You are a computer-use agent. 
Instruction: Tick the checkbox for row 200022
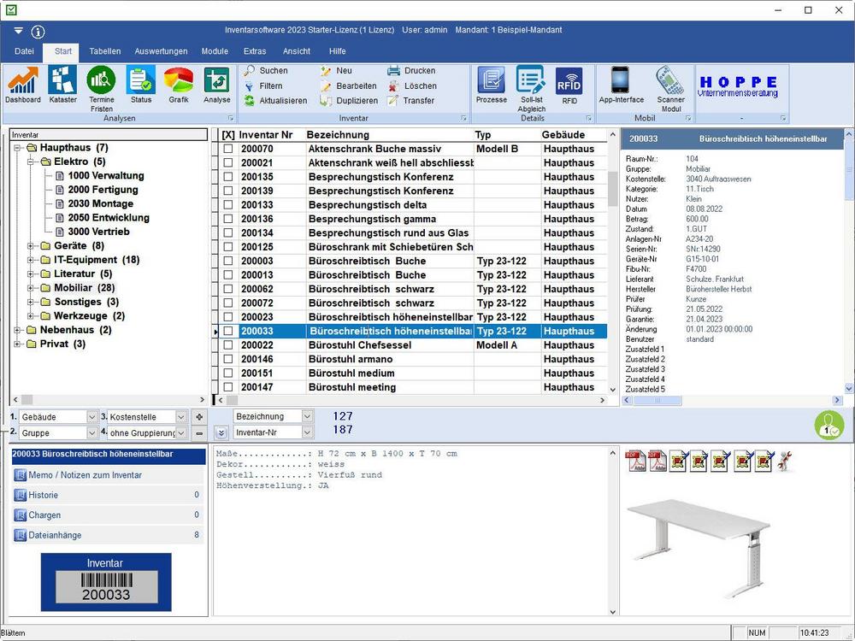click(228, 345)
